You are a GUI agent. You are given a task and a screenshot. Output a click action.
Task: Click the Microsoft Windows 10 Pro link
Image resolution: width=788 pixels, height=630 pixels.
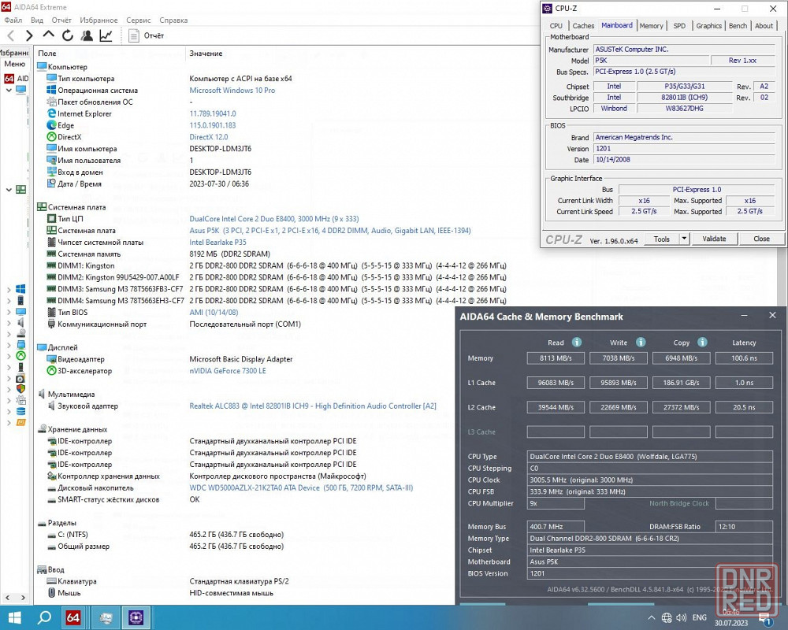(232, 91)
